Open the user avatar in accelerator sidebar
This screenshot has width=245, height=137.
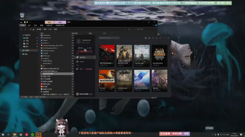pyautogui.click(x=79, y=41)
